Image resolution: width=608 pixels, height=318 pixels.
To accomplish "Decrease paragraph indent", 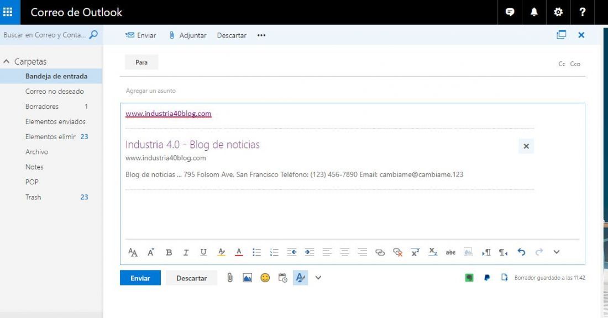I will (x=292, y=252).
